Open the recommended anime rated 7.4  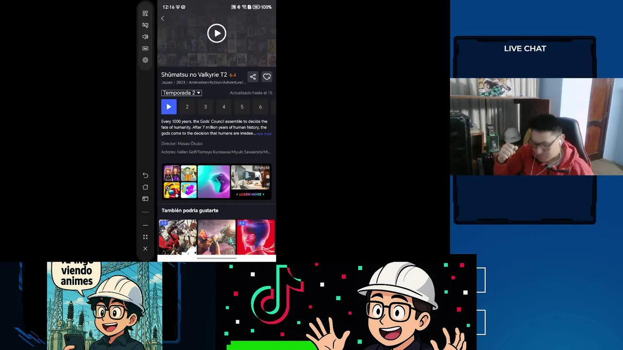point(178,237)
